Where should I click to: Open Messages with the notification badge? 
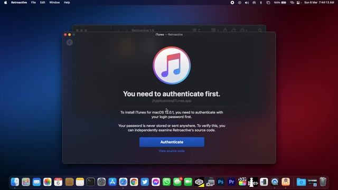177,182
